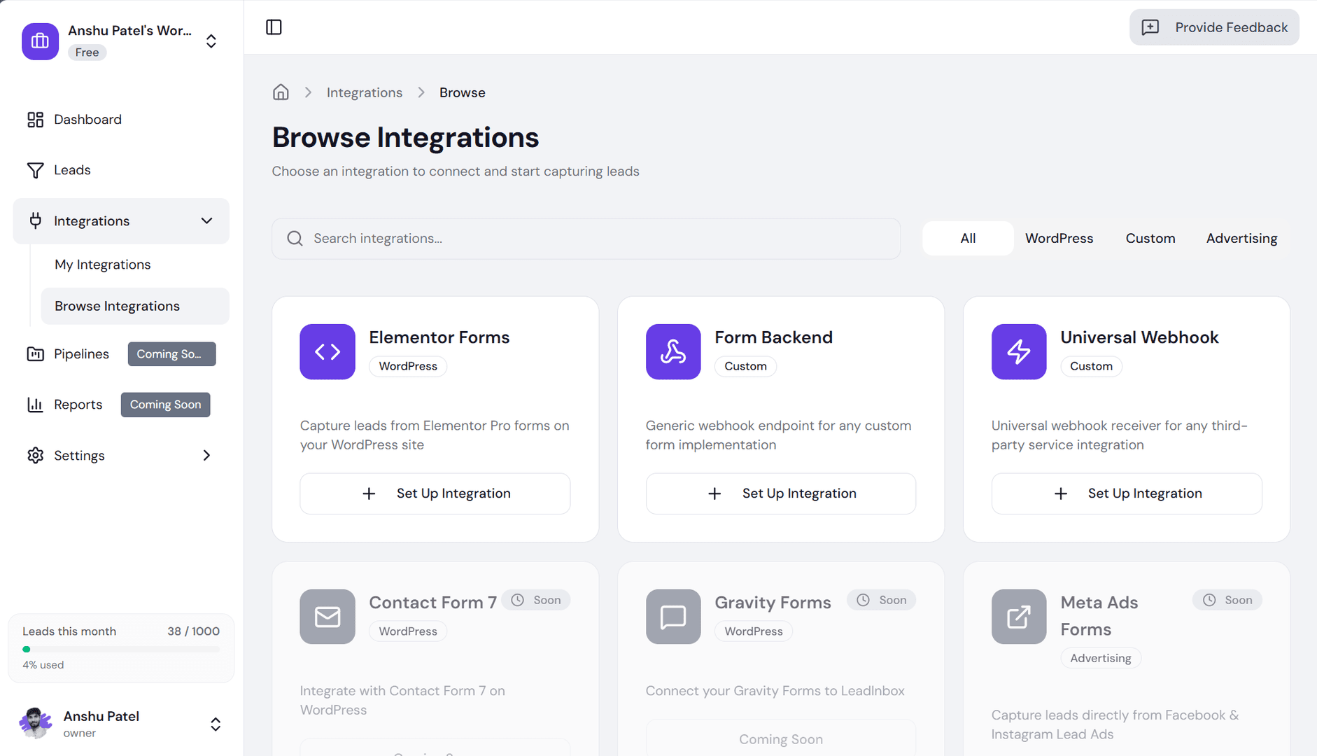Set up the Universal Webhook integration

click(1127, 493)
